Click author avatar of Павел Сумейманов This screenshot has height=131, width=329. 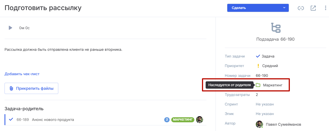click(259, 124)
